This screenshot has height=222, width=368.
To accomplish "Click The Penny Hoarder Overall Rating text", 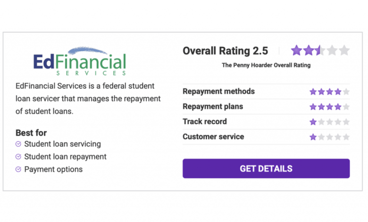I will tap(266, 65).
